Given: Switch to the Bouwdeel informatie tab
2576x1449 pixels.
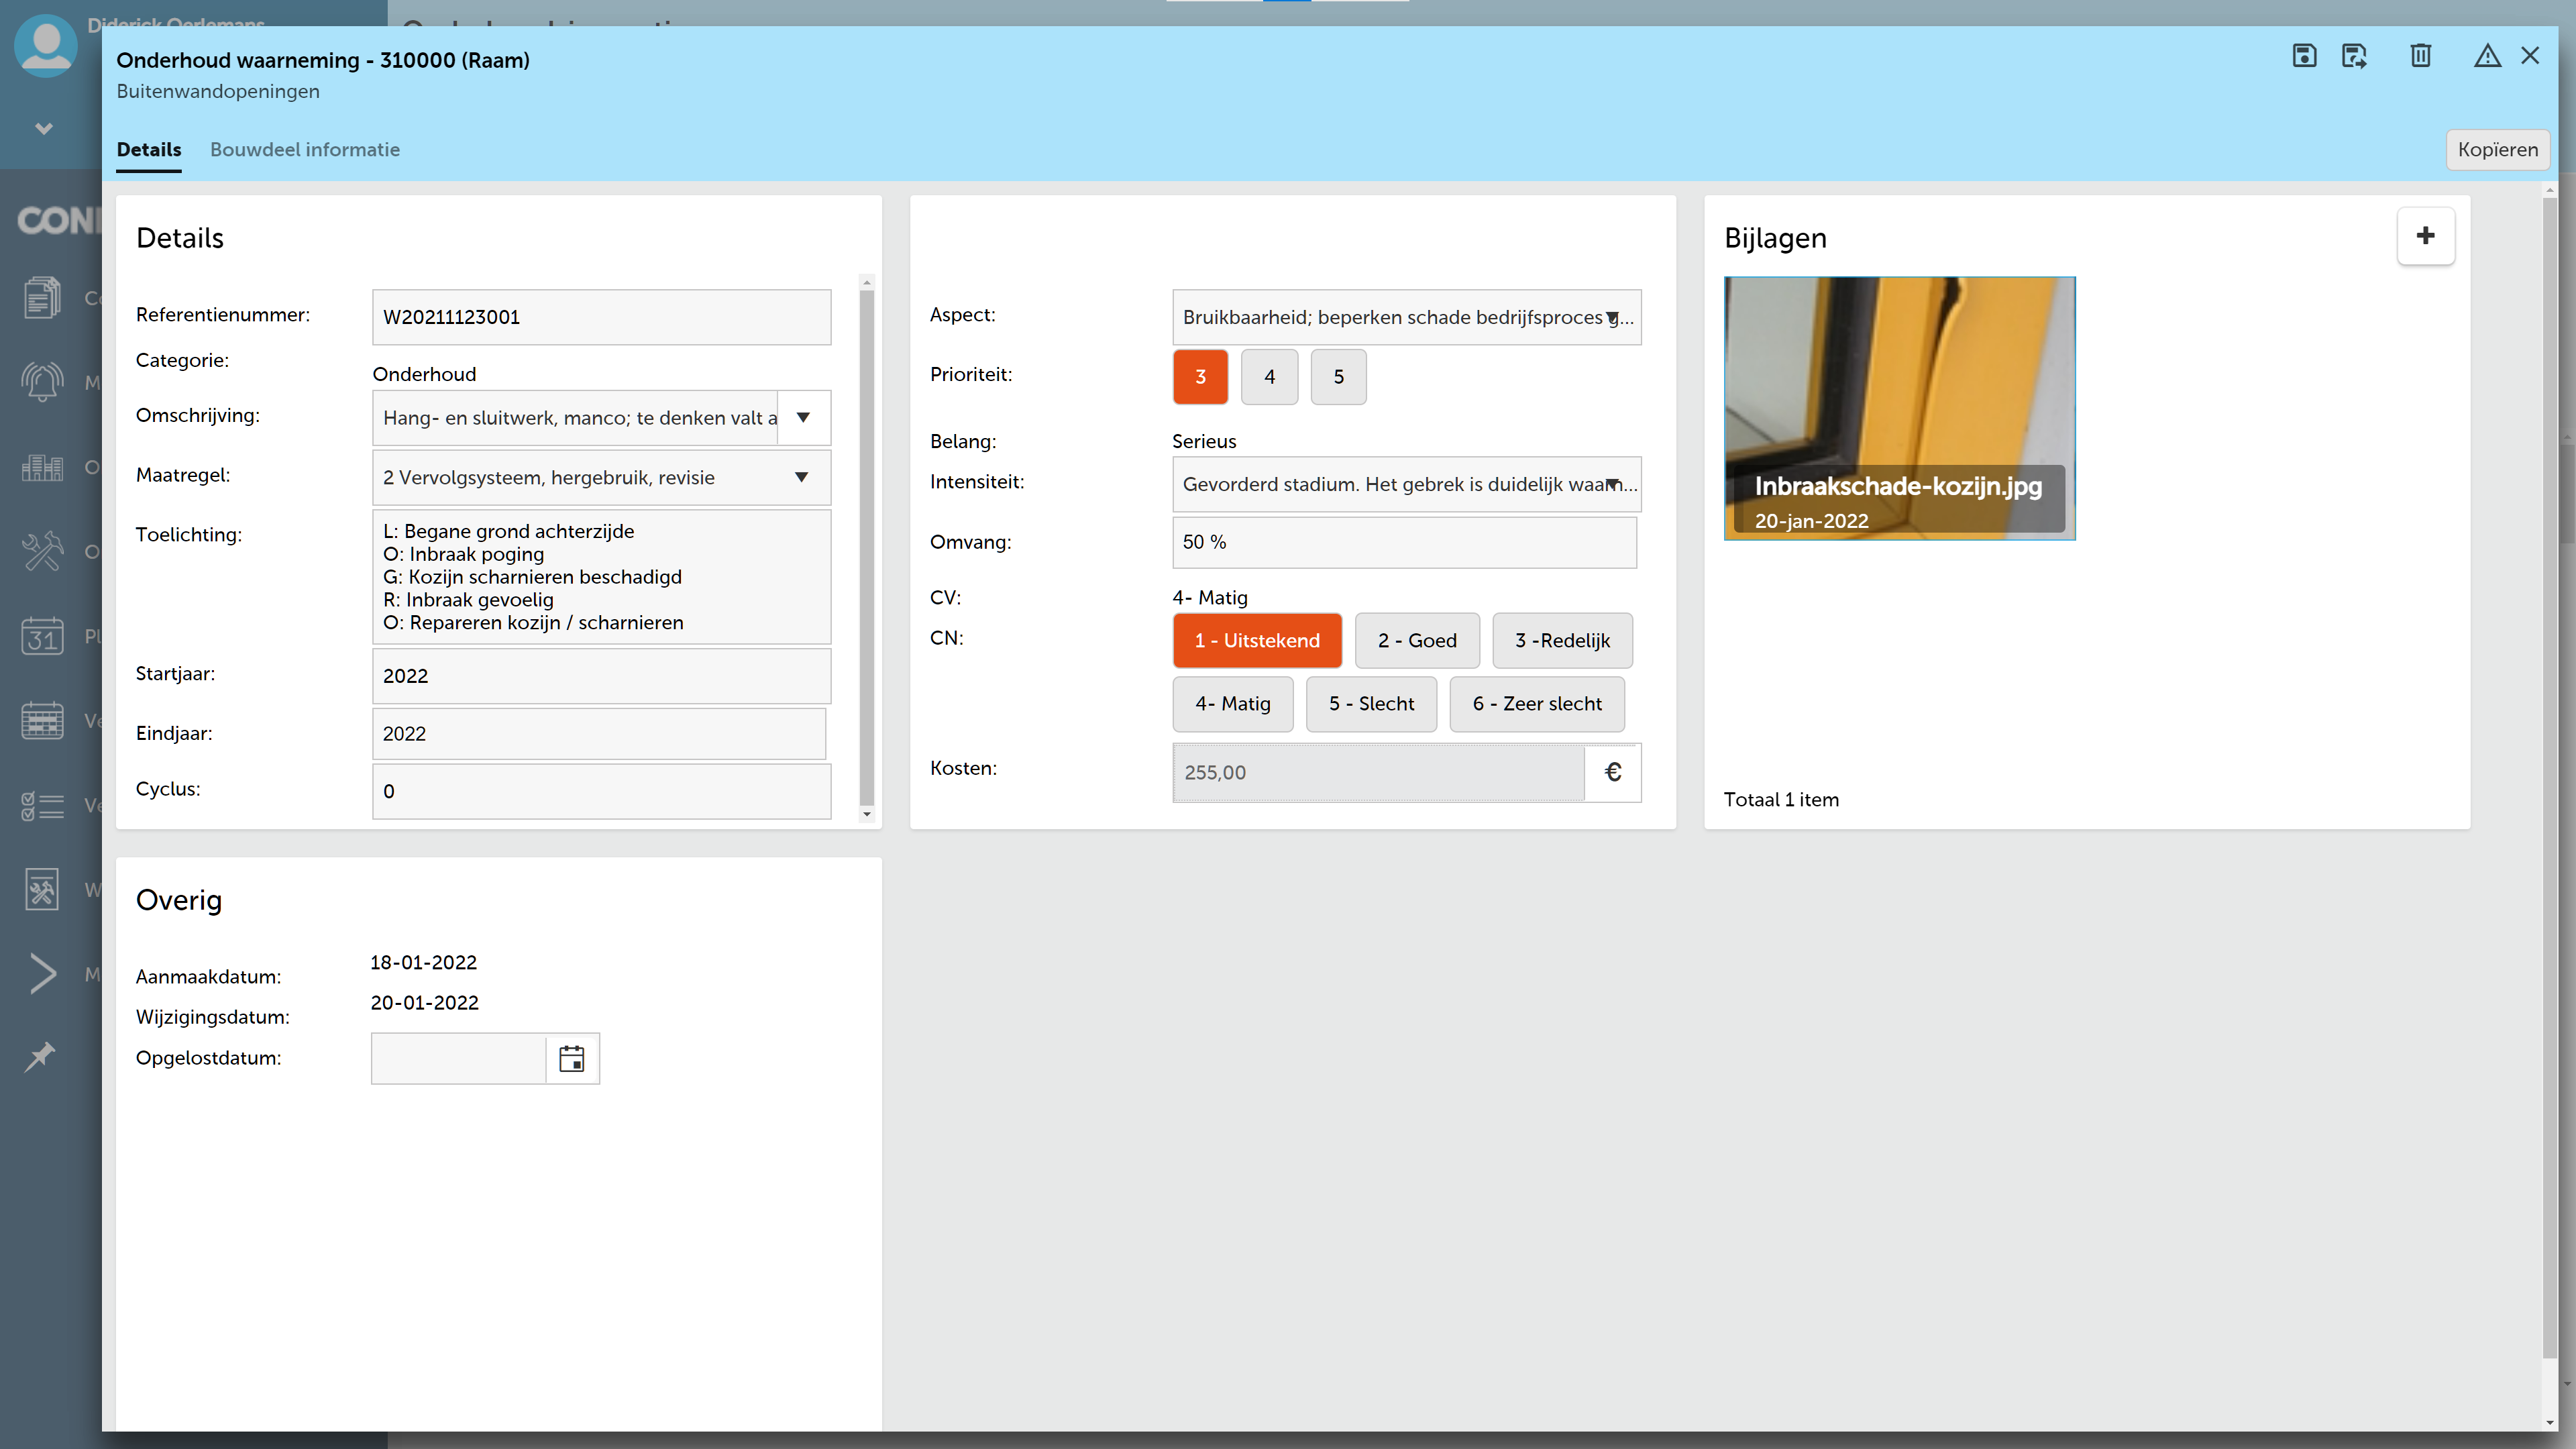Looking at the screenshot, I should coord(305,150).
